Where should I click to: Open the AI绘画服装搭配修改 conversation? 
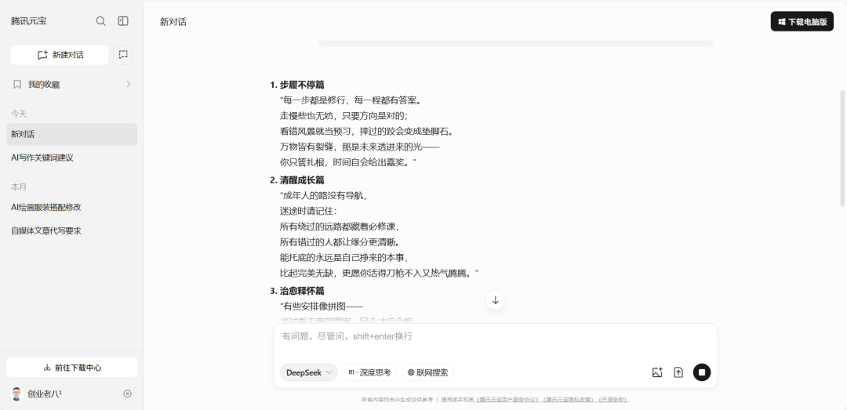(x=46, y=207)
